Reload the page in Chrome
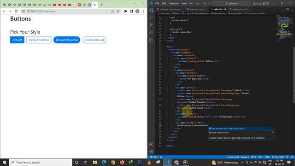This screenshot has height=166, width=295. coord(16,11)
